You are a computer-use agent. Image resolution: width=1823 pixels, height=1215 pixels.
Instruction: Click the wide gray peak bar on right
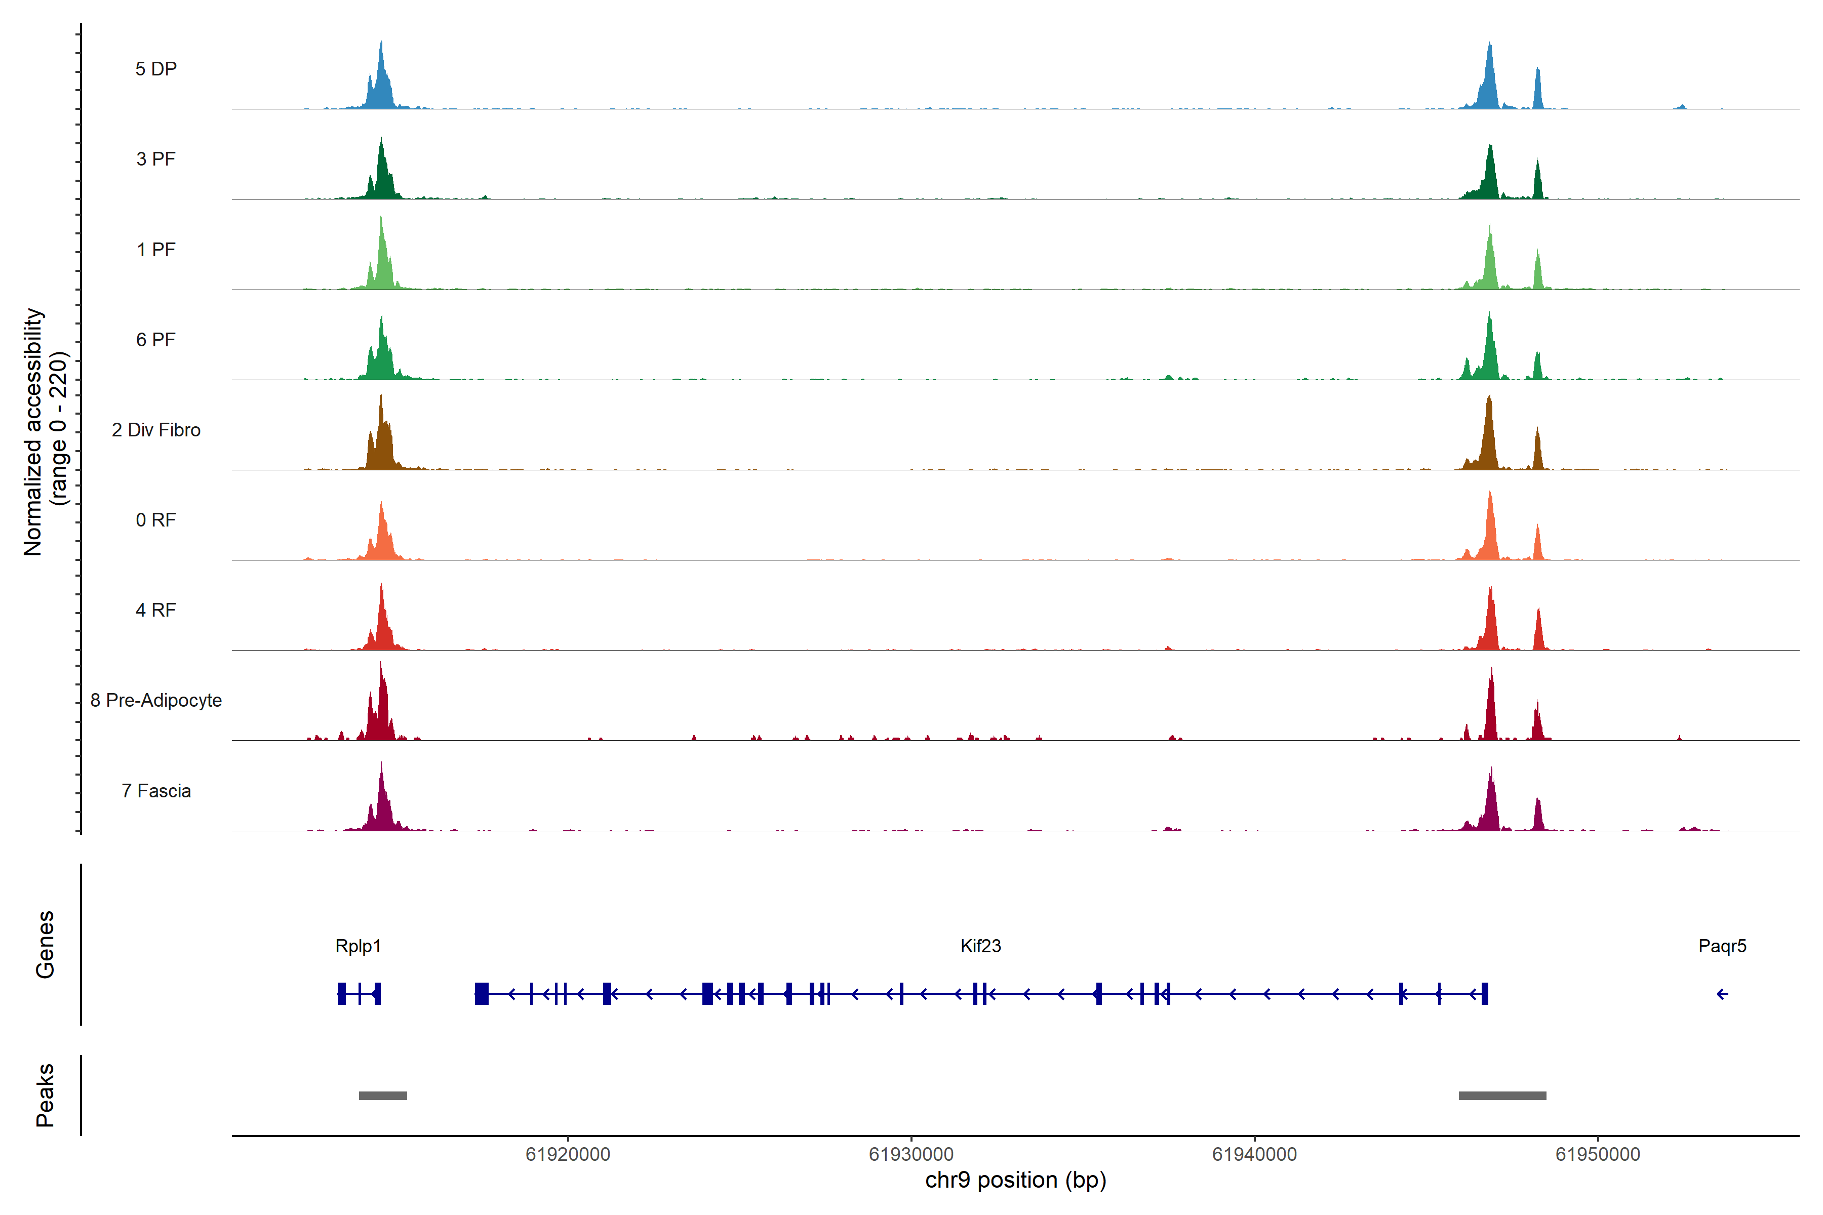point(1502,1096)
